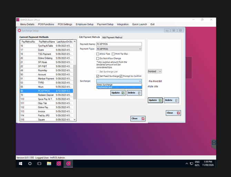Collapse the Surcharge dropdown arrow
Screen dimensions: 231x177
(x=140, y=81)
